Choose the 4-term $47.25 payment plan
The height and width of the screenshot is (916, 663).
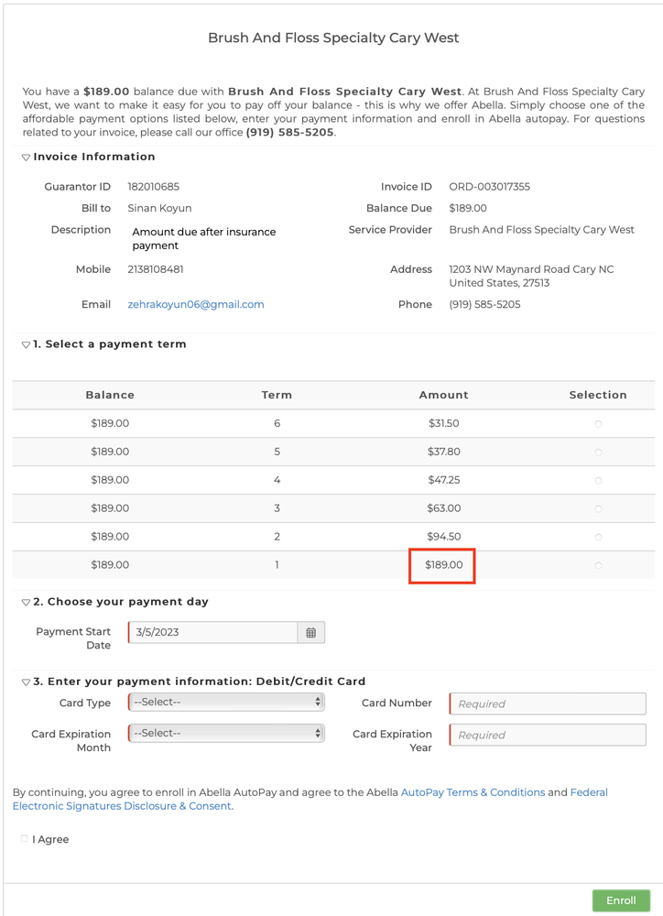[598, 481]
